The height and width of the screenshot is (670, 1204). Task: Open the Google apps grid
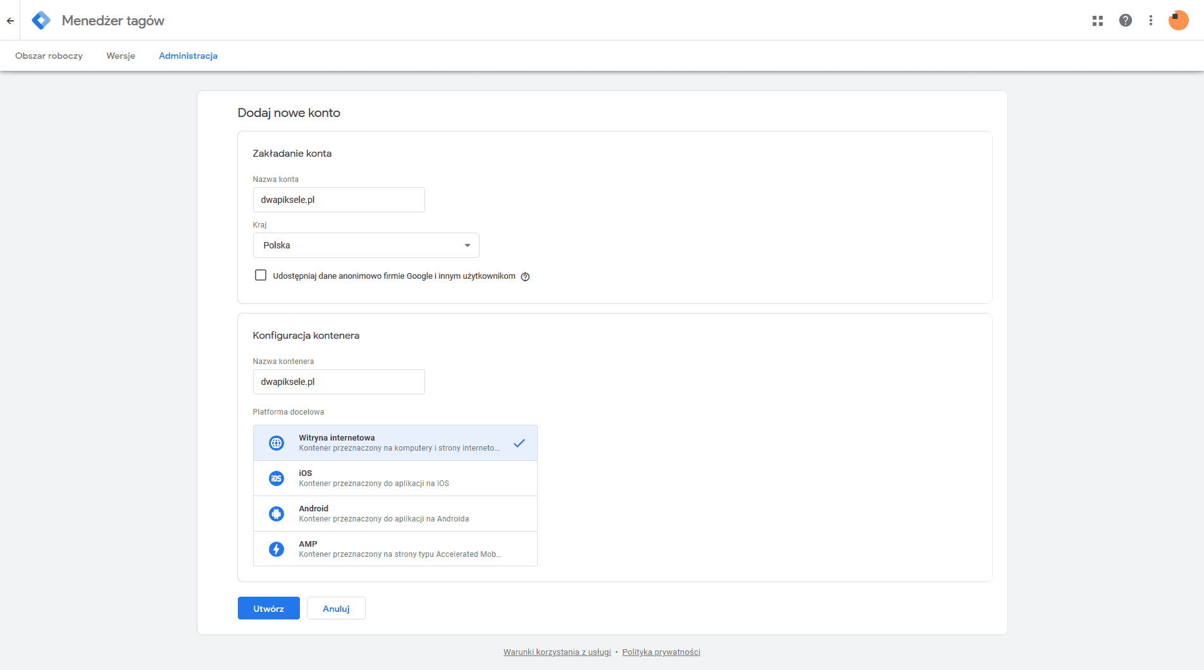(1097, 21)
